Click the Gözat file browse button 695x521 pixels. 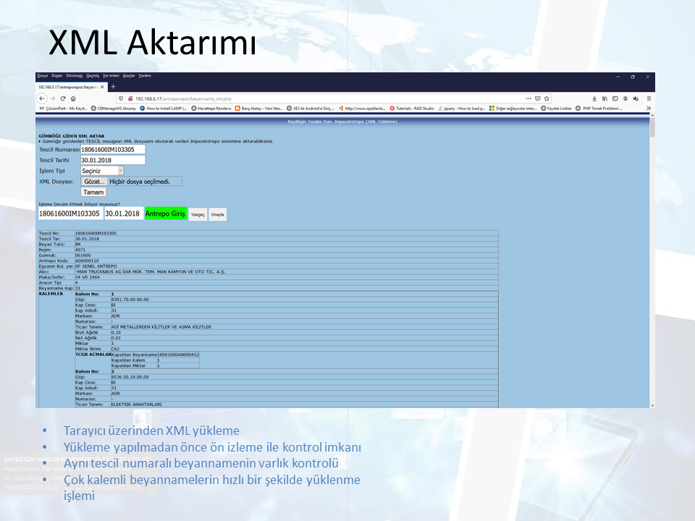(94, 181)
